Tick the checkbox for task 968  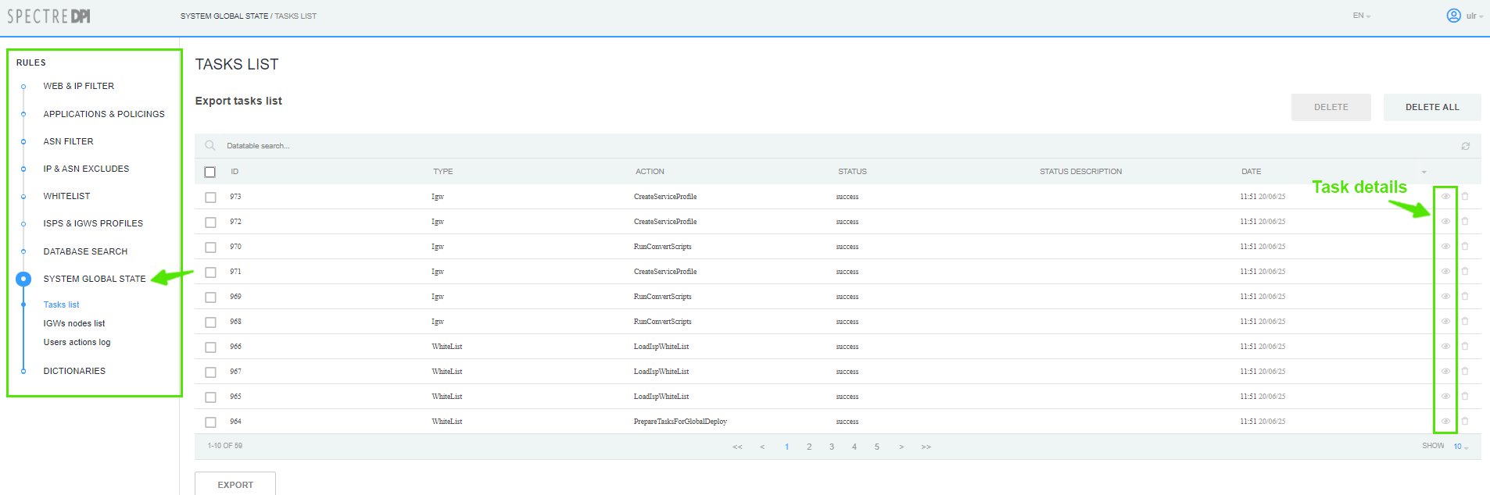pyautogui.click(x=210, y=322)
